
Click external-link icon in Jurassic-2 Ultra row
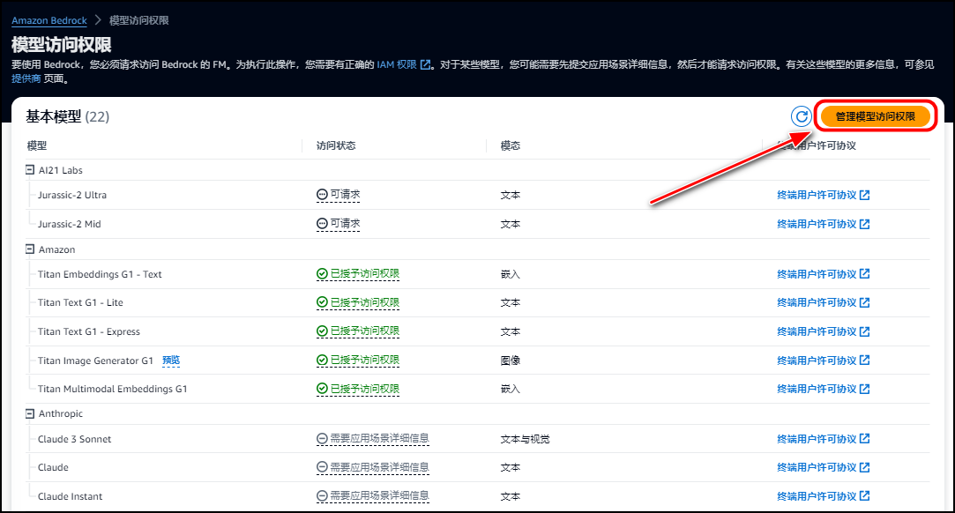pos(865,195)
